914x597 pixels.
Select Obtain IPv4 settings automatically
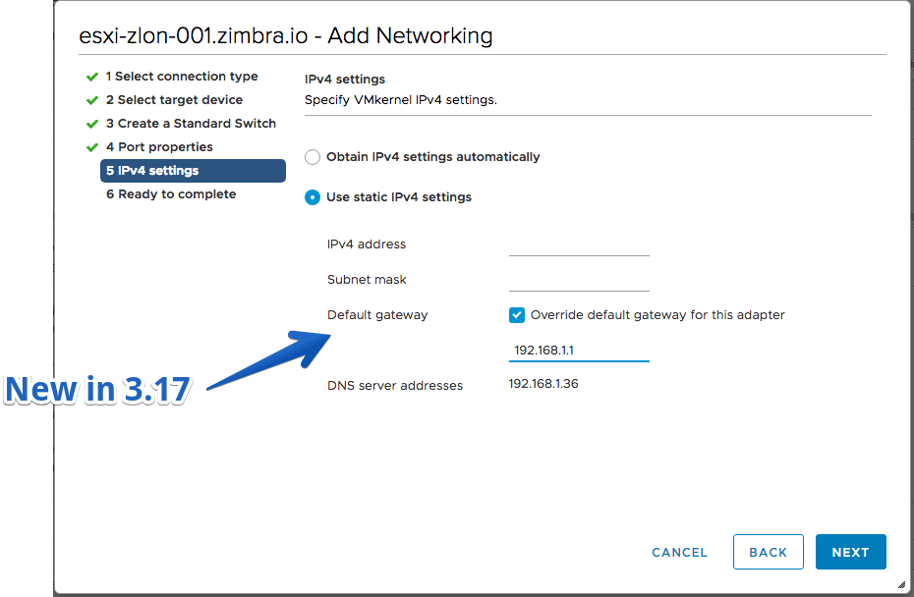click(313, 157)
